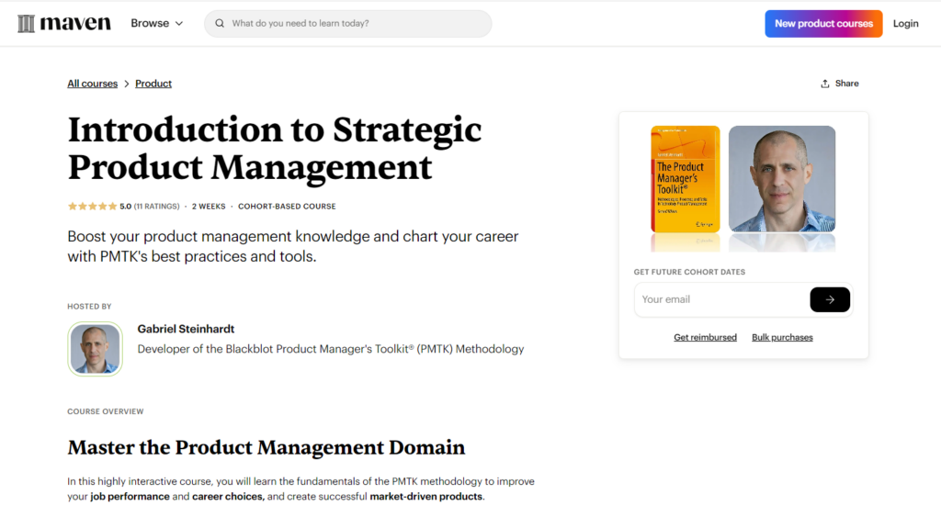Click the New product courses button
This screenshot has width=941, height=528.
823,23
